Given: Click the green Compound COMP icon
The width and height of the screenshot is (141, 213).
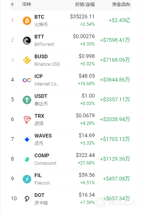Looking at the screenshot, I should click(27, 159).
